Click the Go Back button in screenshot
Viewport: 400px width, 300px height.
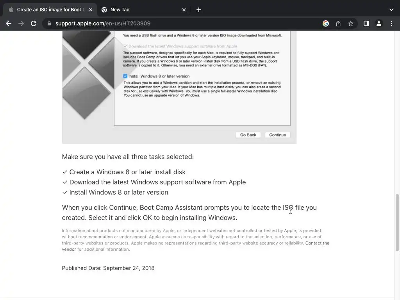coord(248,135)
